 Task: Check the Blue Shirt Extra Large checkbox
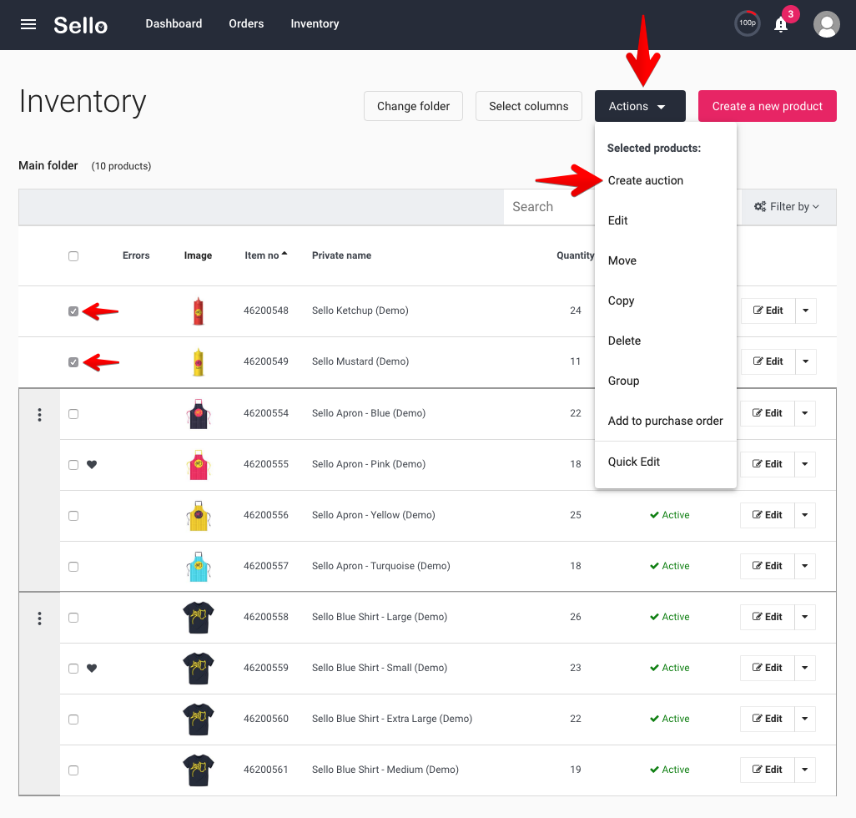(x=73, y=720)
